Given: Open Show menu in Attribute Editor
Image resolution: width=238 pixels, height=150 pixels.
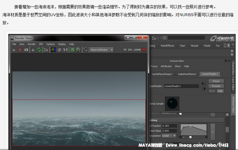Looking at the screenshot, I should 178,66.
